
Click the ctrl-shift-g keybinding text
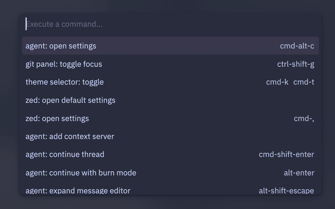tap(296, 64)
